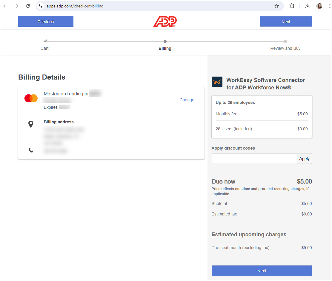This screenshot has width=332, height=281.
Task: Click the Subtotal label
Action: (219, 204)
